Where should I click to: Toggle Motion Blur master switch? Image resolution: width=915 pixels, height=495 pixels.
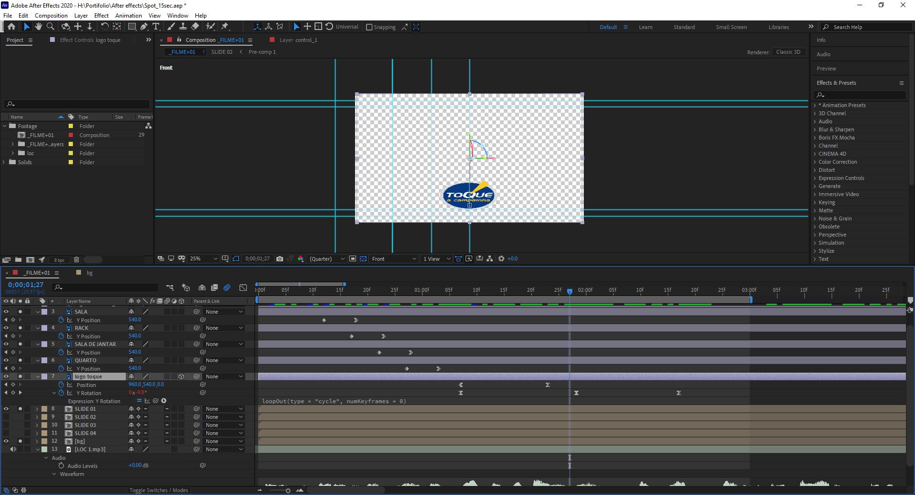point(227,287)
